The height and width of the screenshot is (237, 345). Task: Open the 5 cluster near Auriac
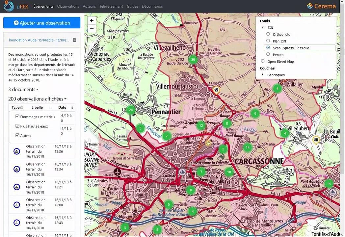(157, 229)
